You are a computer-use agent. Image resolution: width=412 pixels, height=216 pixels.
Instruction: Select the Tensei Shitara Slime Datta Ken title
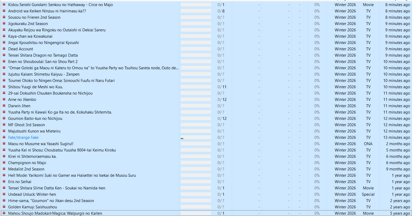coord(57,188)
